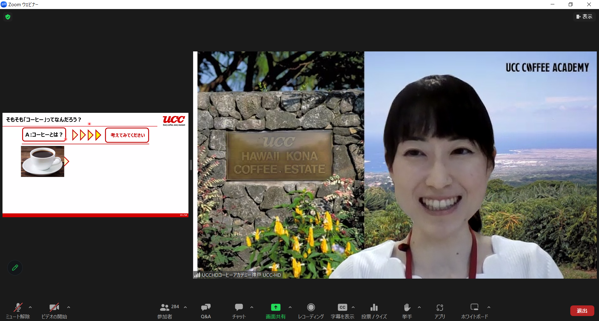Click speaker name label UCCHDコーヒーアカデミー神戸

[x=241, y=275]
